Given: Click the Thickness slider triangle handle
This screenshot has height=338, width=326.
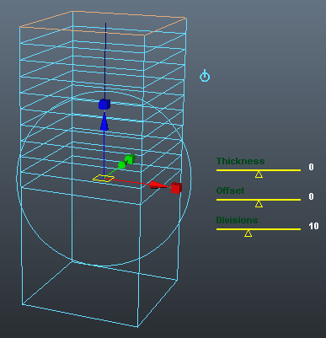Looking at the screenshot, I should pos(259,174).
